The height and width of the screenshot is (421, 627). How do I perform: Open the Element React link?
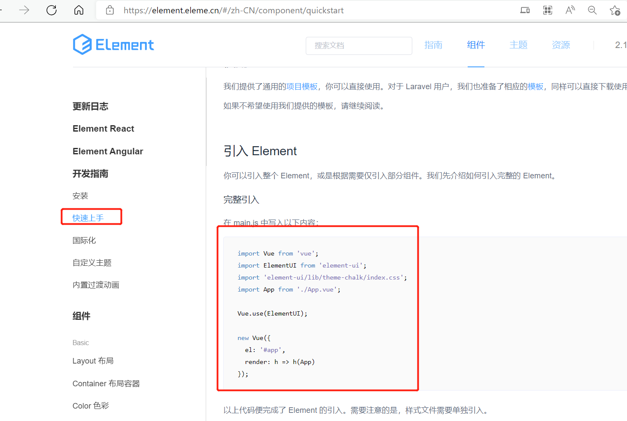(x=103, y=128)
